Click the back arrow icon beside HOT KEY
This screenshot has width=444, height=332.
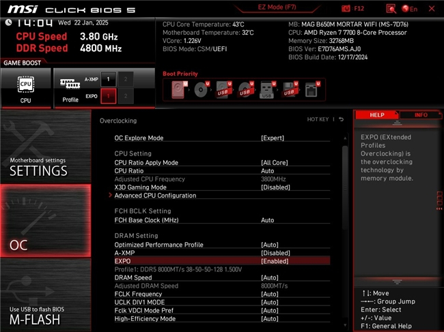[341, 120]
